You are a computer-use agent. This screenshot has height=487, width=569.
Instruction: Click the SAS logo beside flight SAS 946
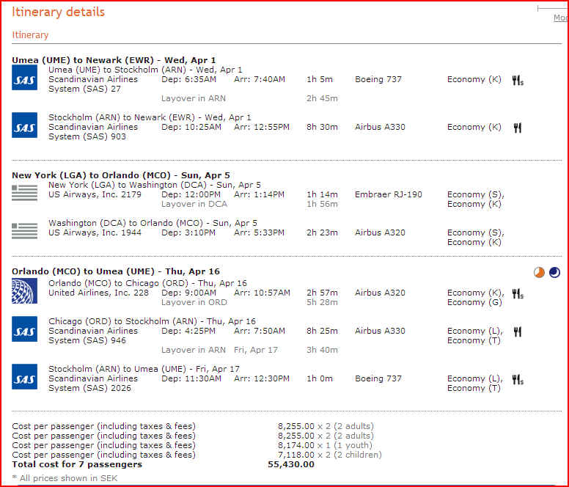[x=24, y=329]
